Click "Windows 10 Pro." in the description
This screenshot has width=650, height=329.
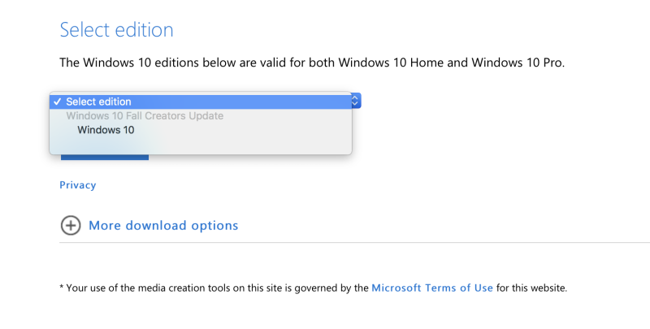click(518, 63)
